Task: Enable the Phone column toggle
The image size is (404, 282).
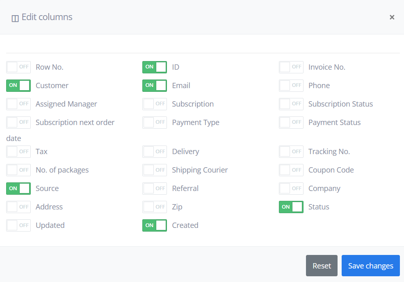Action: coord(291,86)
